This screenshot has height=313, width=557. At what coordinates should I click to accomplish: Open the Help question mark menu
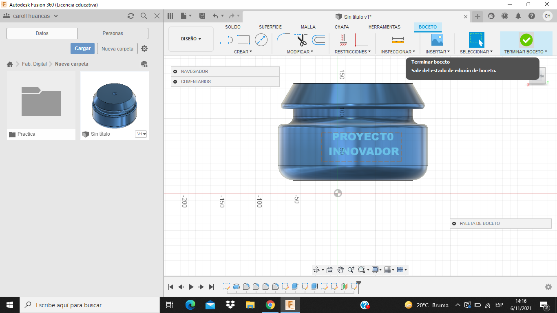click(x=532, y=16)
